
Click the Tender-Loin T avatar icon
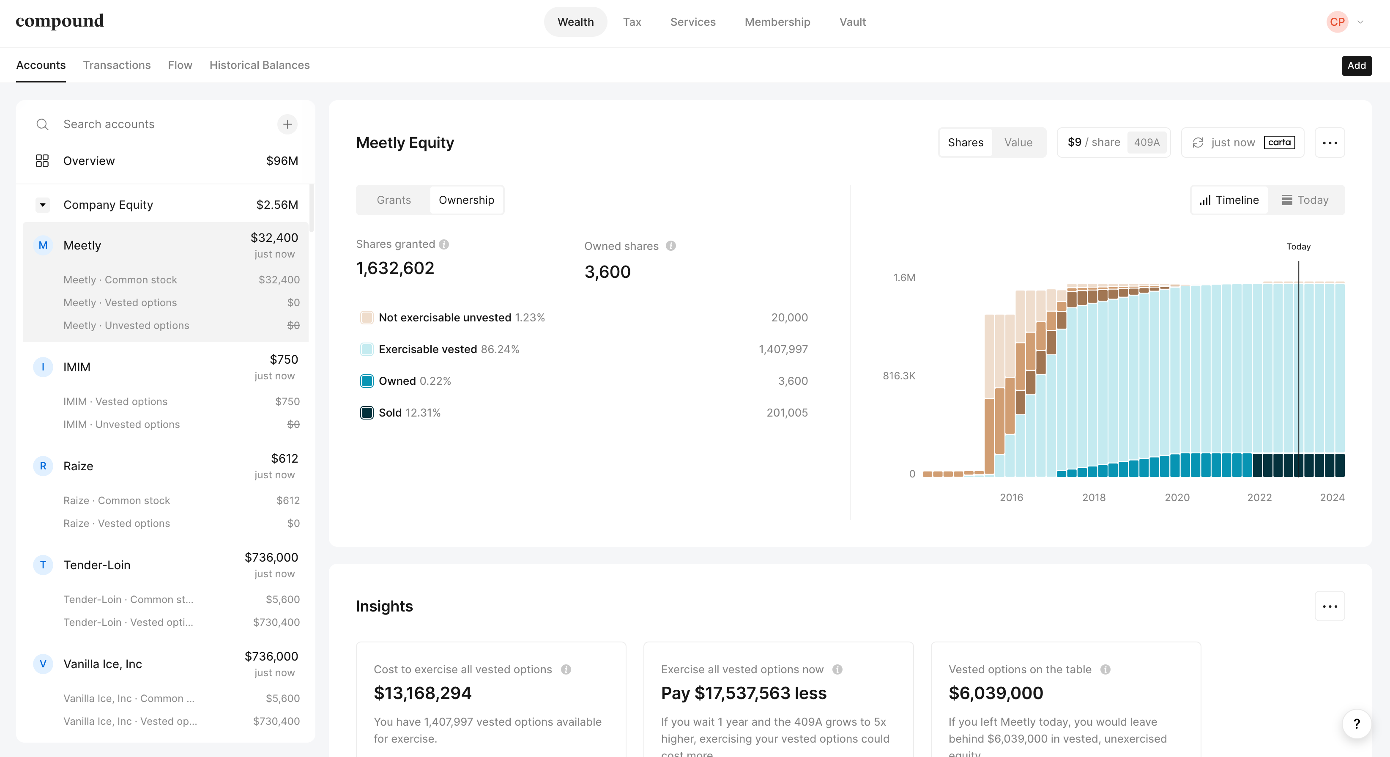(x=43, y=565)
